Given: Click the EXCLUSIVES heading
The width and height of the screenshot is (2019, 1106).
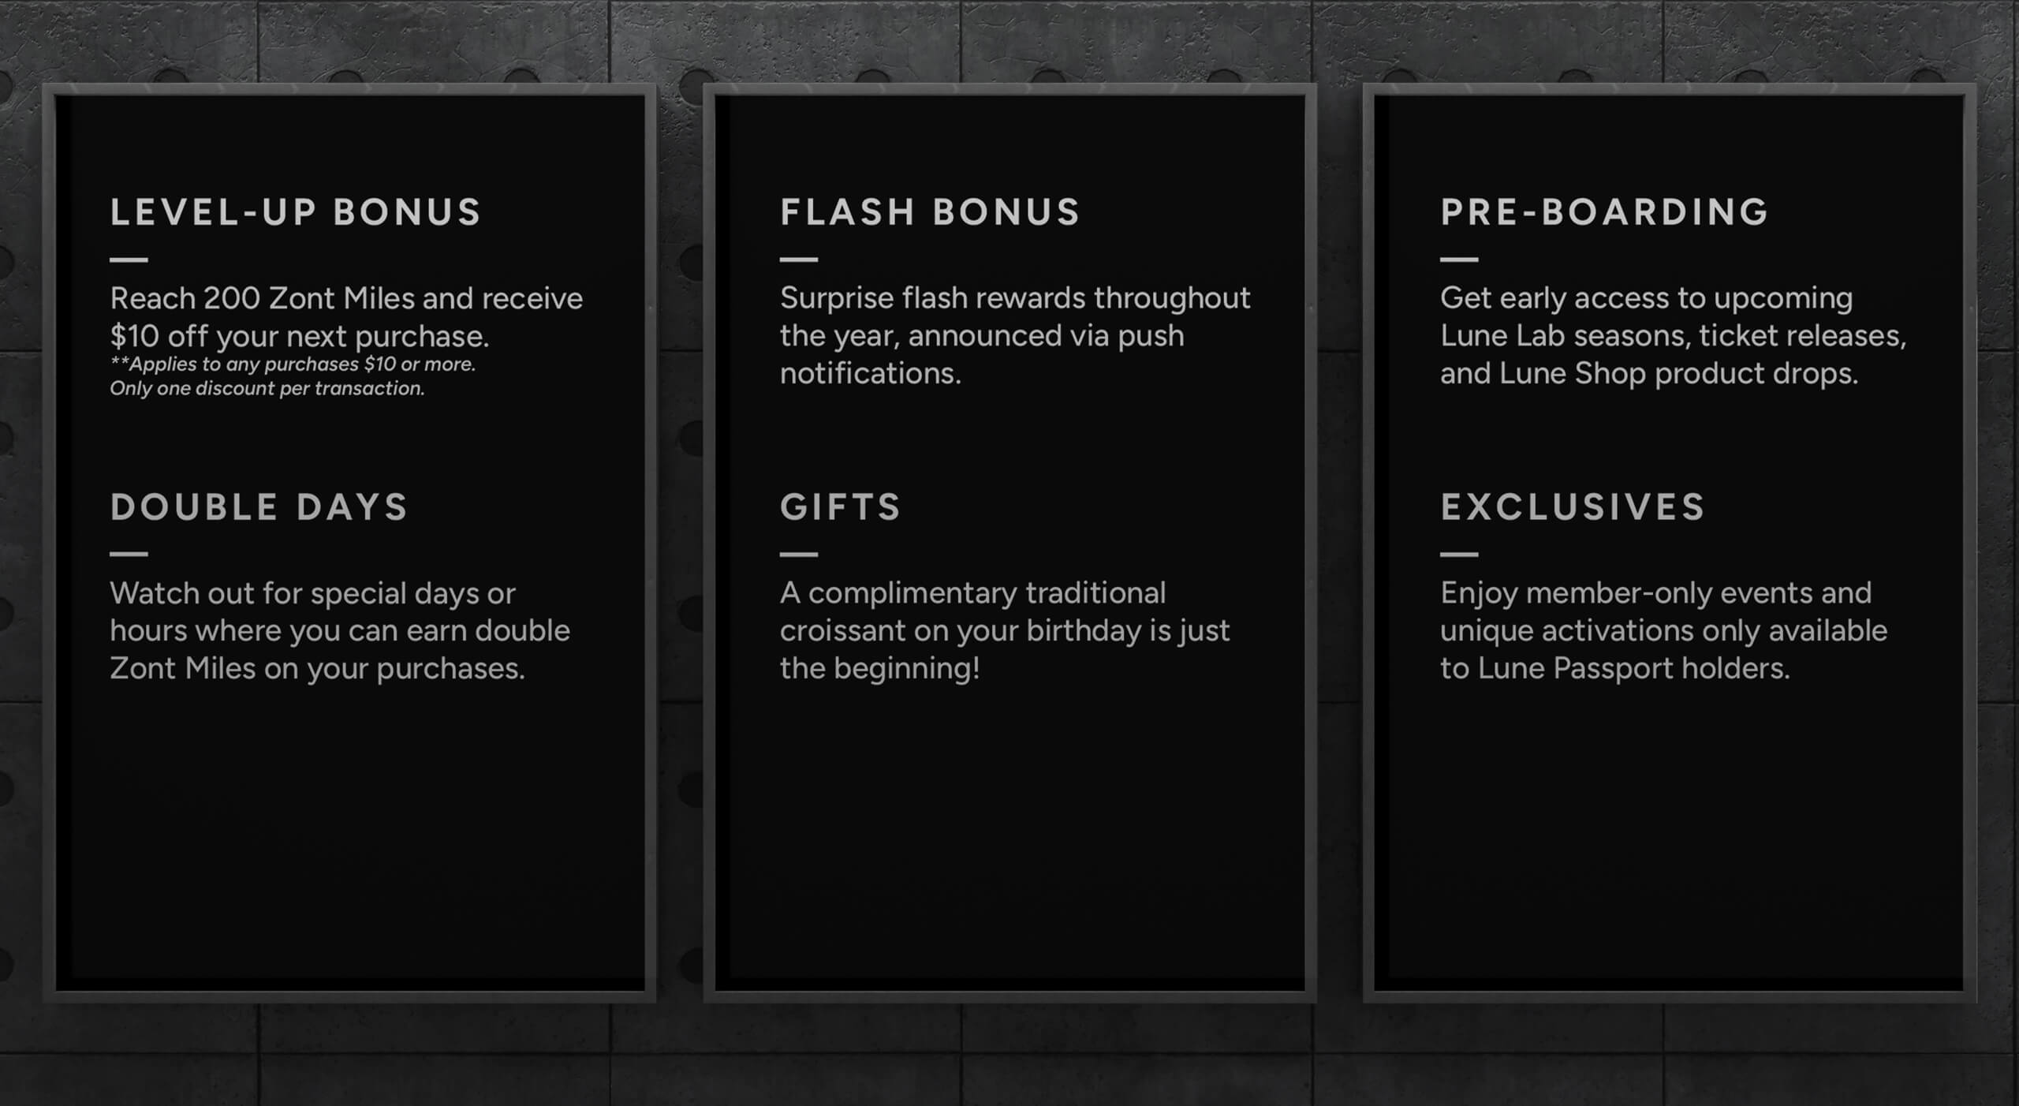Looking at the screenshot, I should (1573, 507).
